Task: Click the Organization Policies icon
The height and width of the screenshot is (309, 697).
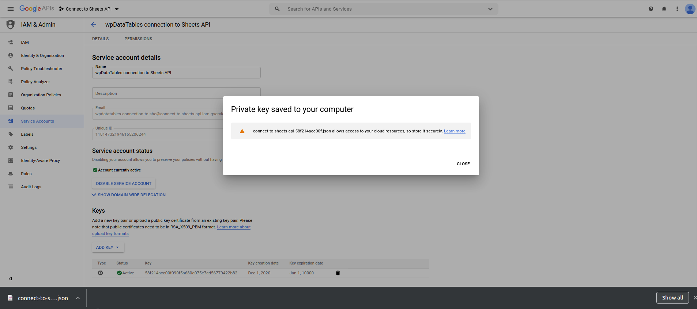Action: click(11, 95)
